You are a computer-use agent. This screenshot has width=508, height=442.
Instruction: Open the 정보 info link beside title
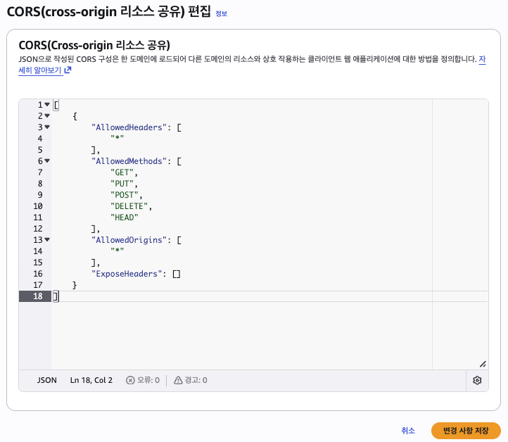pyautogui.click(x=221, y=13)
